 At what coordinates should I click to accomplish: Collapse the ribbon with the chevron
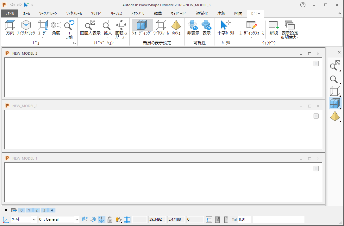(x=340, y=13)
